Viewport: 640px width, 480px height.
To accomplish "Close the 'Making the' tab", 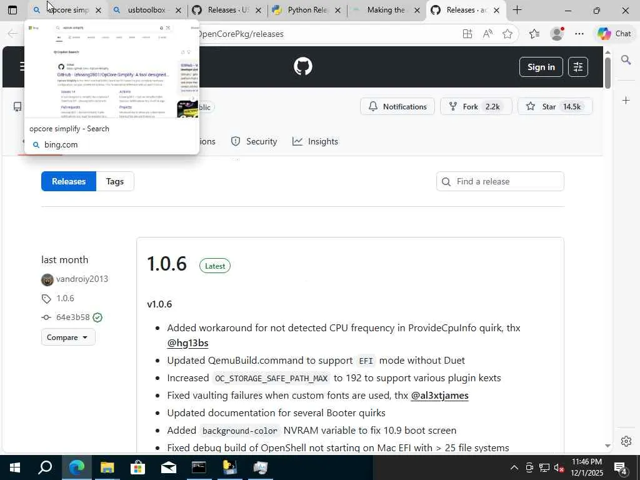I will (417, 10).
